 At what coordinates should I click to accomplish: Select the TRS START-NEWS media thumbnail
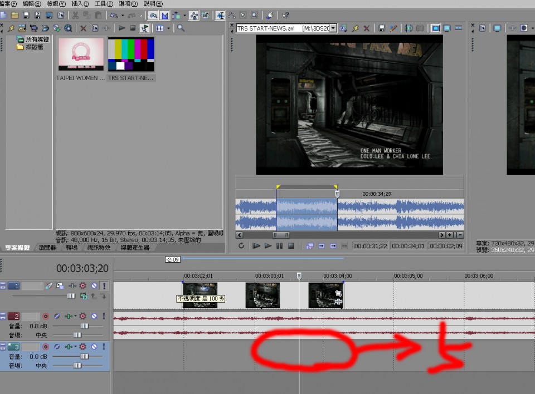tap(131, 55)
